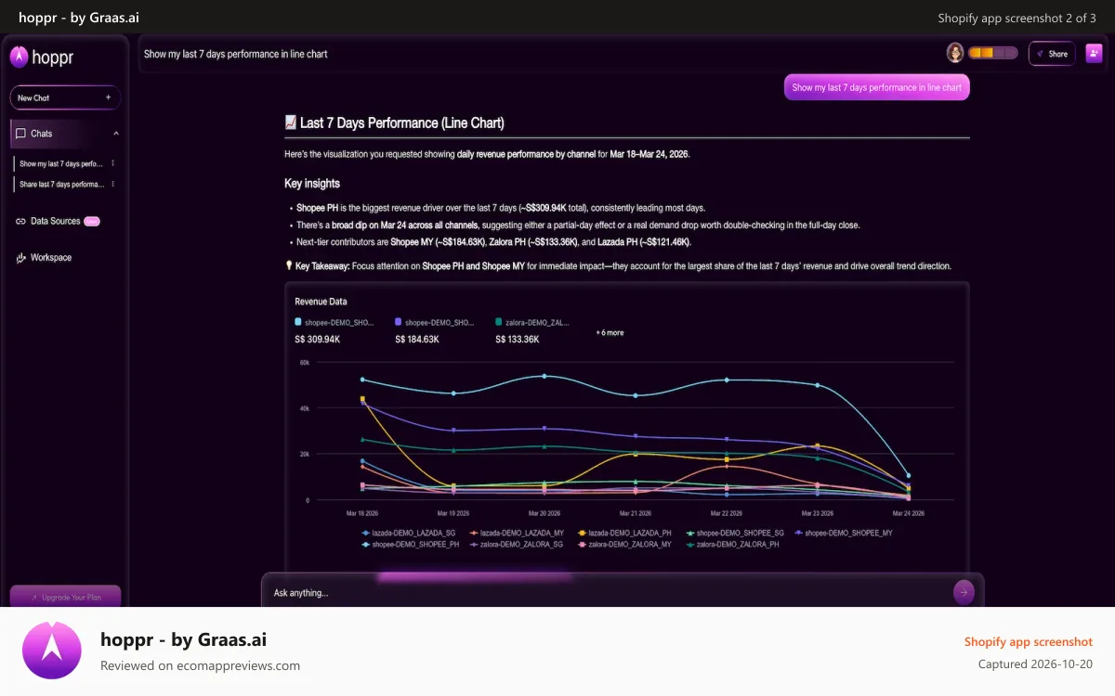Click the '+ 6 more' series expander
1115x696 pixels.
click(610, 332)
